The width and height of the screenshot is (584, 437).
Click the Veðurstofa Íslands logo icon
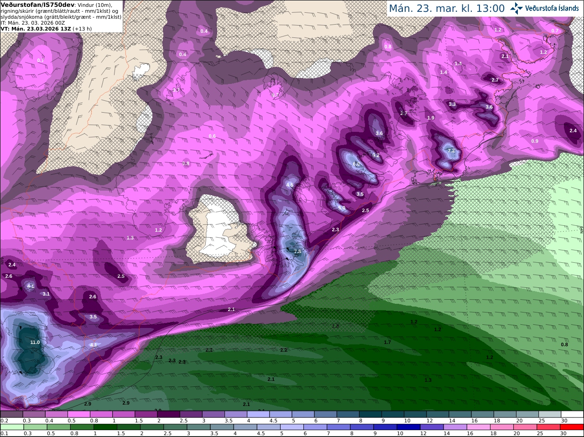coord(516,8)
